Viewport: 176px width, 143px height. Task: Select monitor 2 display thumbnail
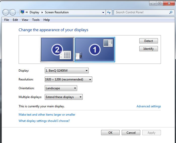(x=57, y=50)
